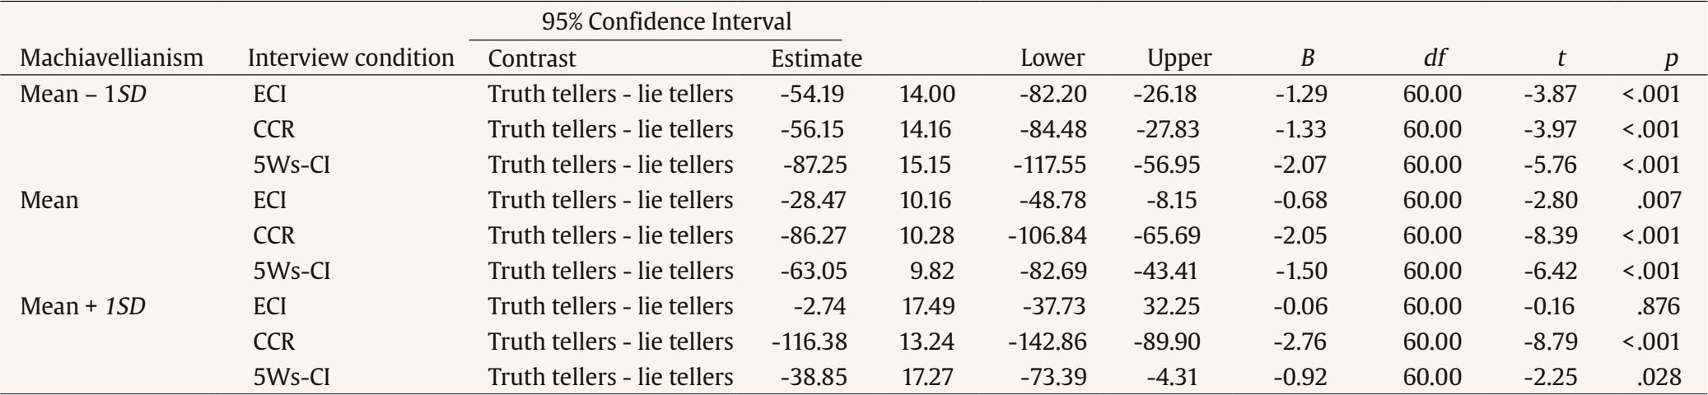Screen dimensions: 1708x395
Task: Select the p value .028
Action: [1659, 377]
